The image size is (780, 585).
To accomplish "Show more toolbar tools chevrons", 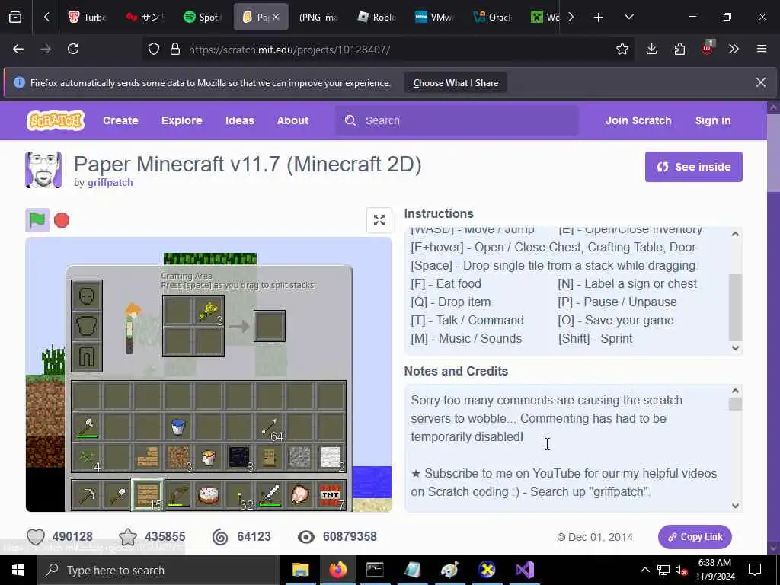I will 734,49.
